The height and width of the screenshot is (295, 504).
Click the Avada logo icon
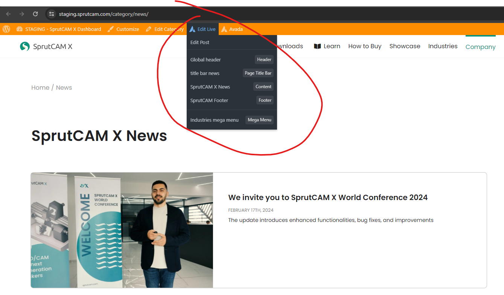224,29
